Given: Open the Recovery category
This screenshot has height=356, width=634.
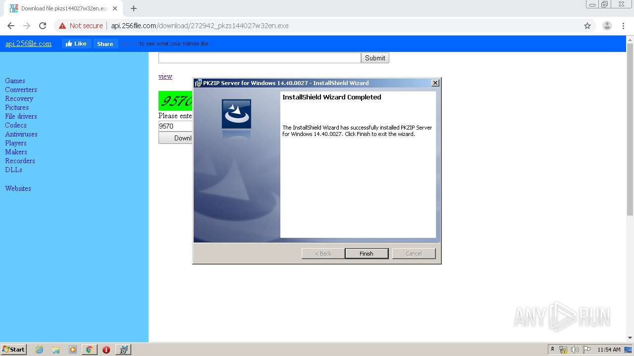Looking at the screenshot, I should click(19, 98).
